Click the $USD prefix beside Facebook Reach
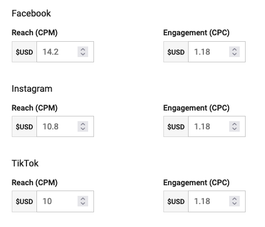The height and width of the screenshot is (227, 265). 24,52
